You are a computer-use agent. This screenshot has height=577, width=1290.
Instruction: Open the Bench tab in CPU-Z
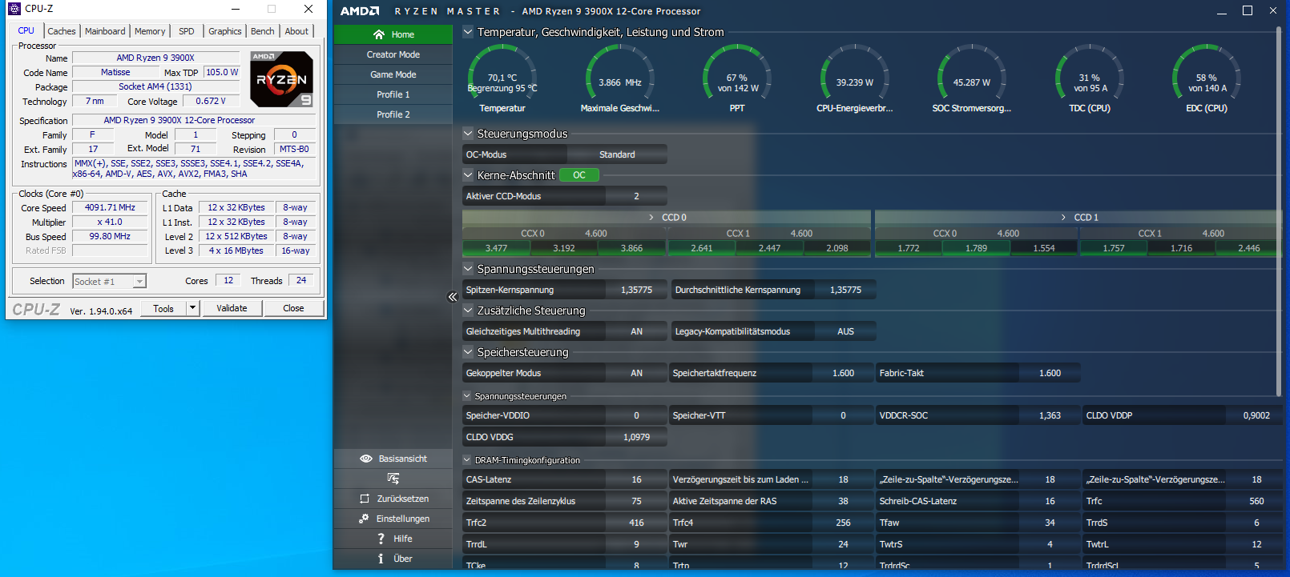click(x=263, y=31)
